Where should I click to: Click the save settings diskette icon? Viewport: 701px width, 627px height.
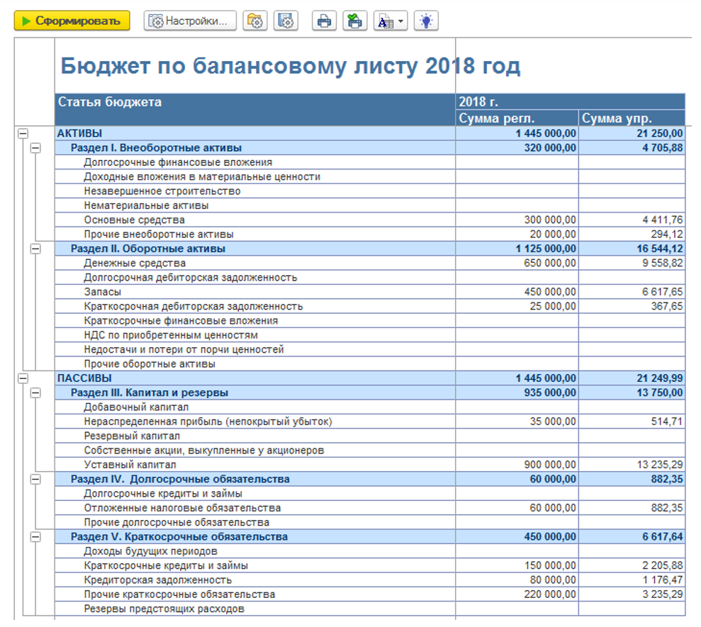286,21
